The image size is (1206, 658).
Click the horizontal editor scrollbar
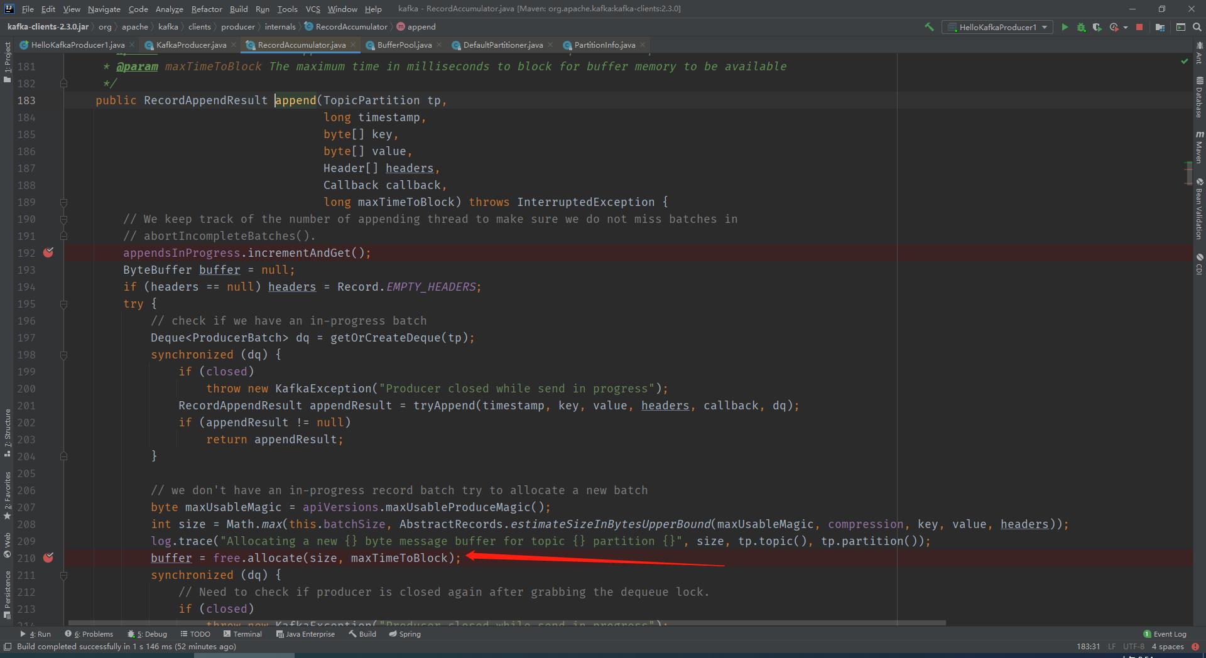[507, 623]
